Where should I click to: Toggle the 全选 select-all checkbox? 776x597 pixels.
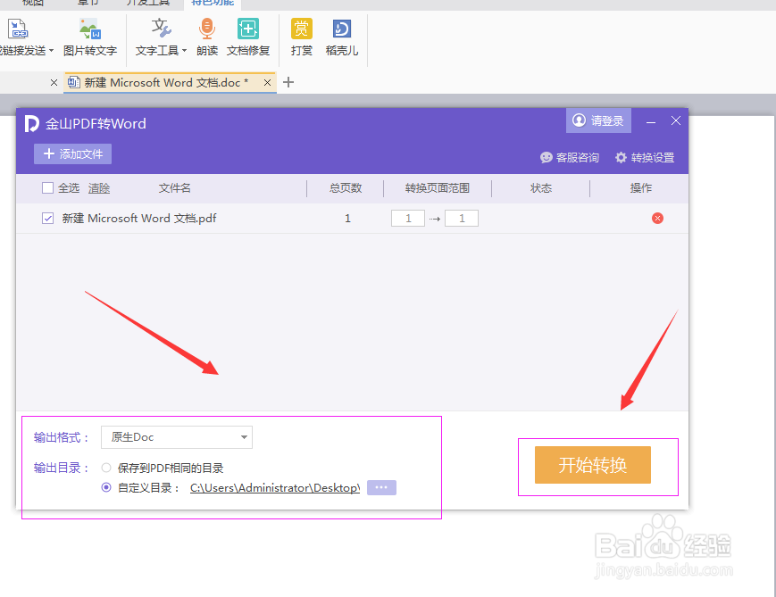(47, 188)
